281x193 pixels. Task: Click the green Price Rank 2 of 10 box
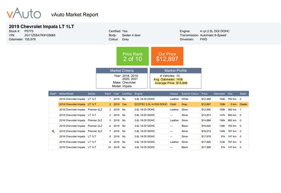(x=133, y=56)
